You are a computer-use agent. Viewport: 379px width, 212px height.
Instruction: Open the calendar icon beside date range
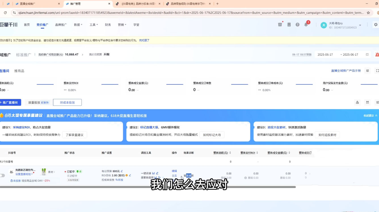[x=367, y=54]
